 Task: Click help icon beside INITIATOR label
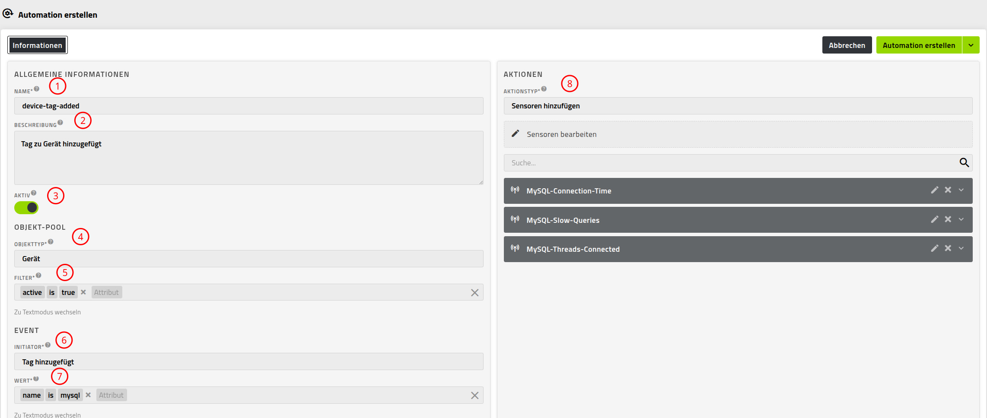[48, 345]
